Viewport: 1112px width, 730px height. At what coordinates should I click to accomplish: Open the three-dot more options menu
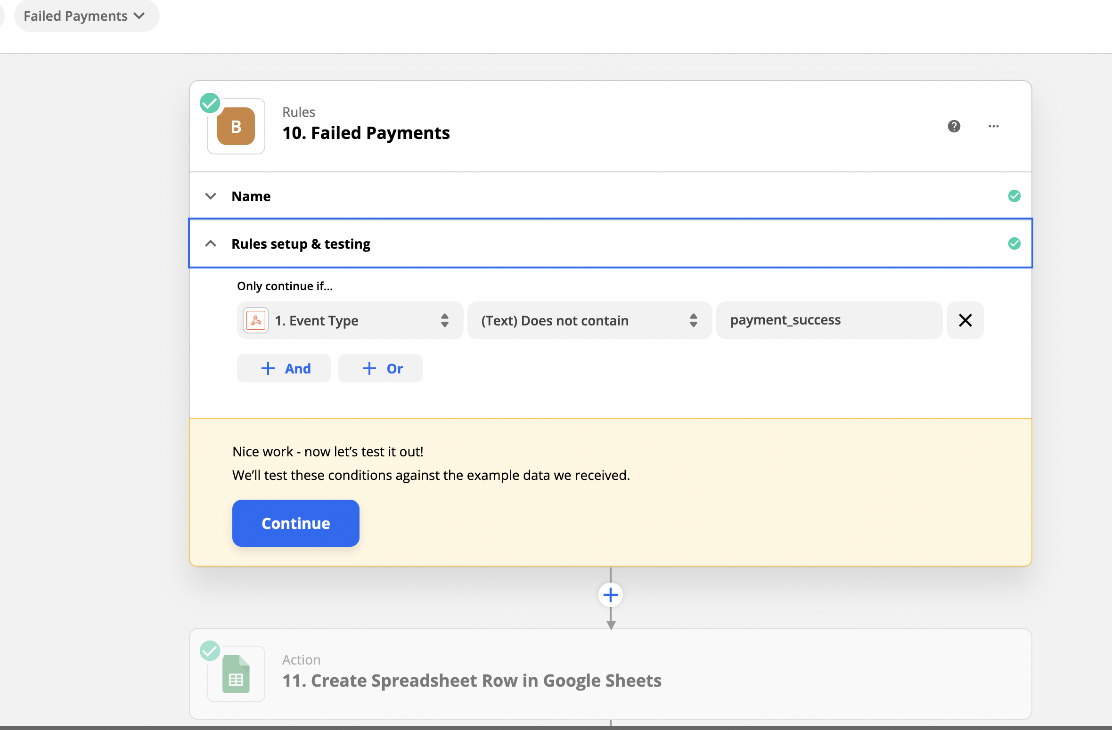(994, 126)
